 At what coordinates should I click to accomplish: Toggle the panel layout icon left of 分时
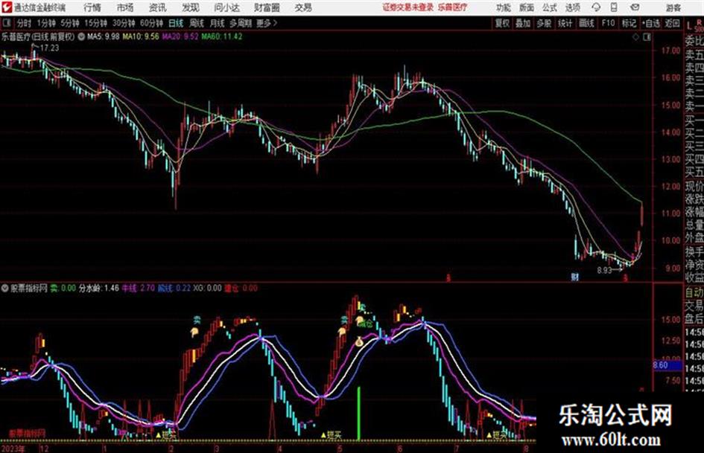(6, 23)
